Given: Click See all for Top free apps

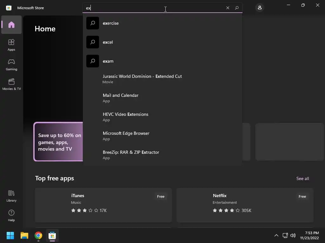Looking at the screenshot, I should (x=302, y=178).
